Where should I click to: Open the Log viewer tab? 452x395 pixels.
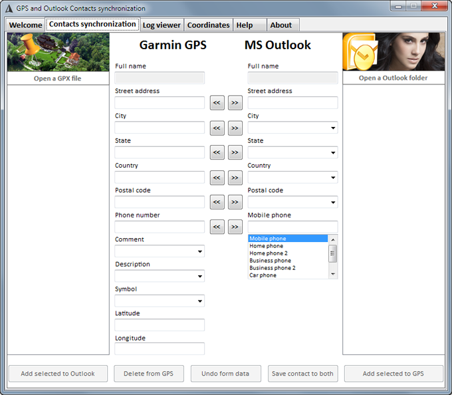click(162, 25)
